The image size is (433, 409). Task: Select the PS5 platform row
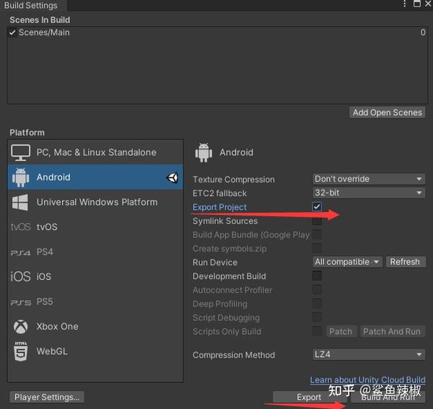95,302
